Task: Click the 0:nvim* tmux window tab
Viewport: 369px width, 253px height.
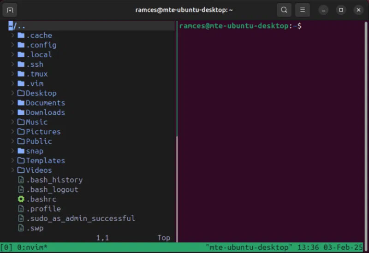Action: (x=32, y=247)
